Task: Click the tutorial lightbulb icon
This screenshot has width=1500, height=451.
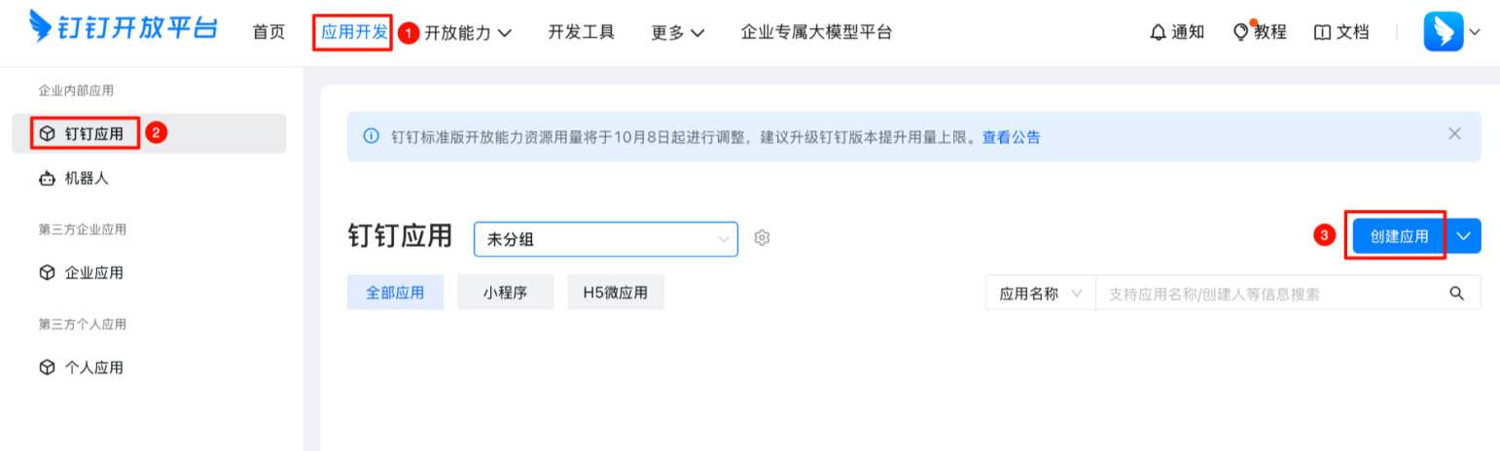Action: click(1240, 32)
